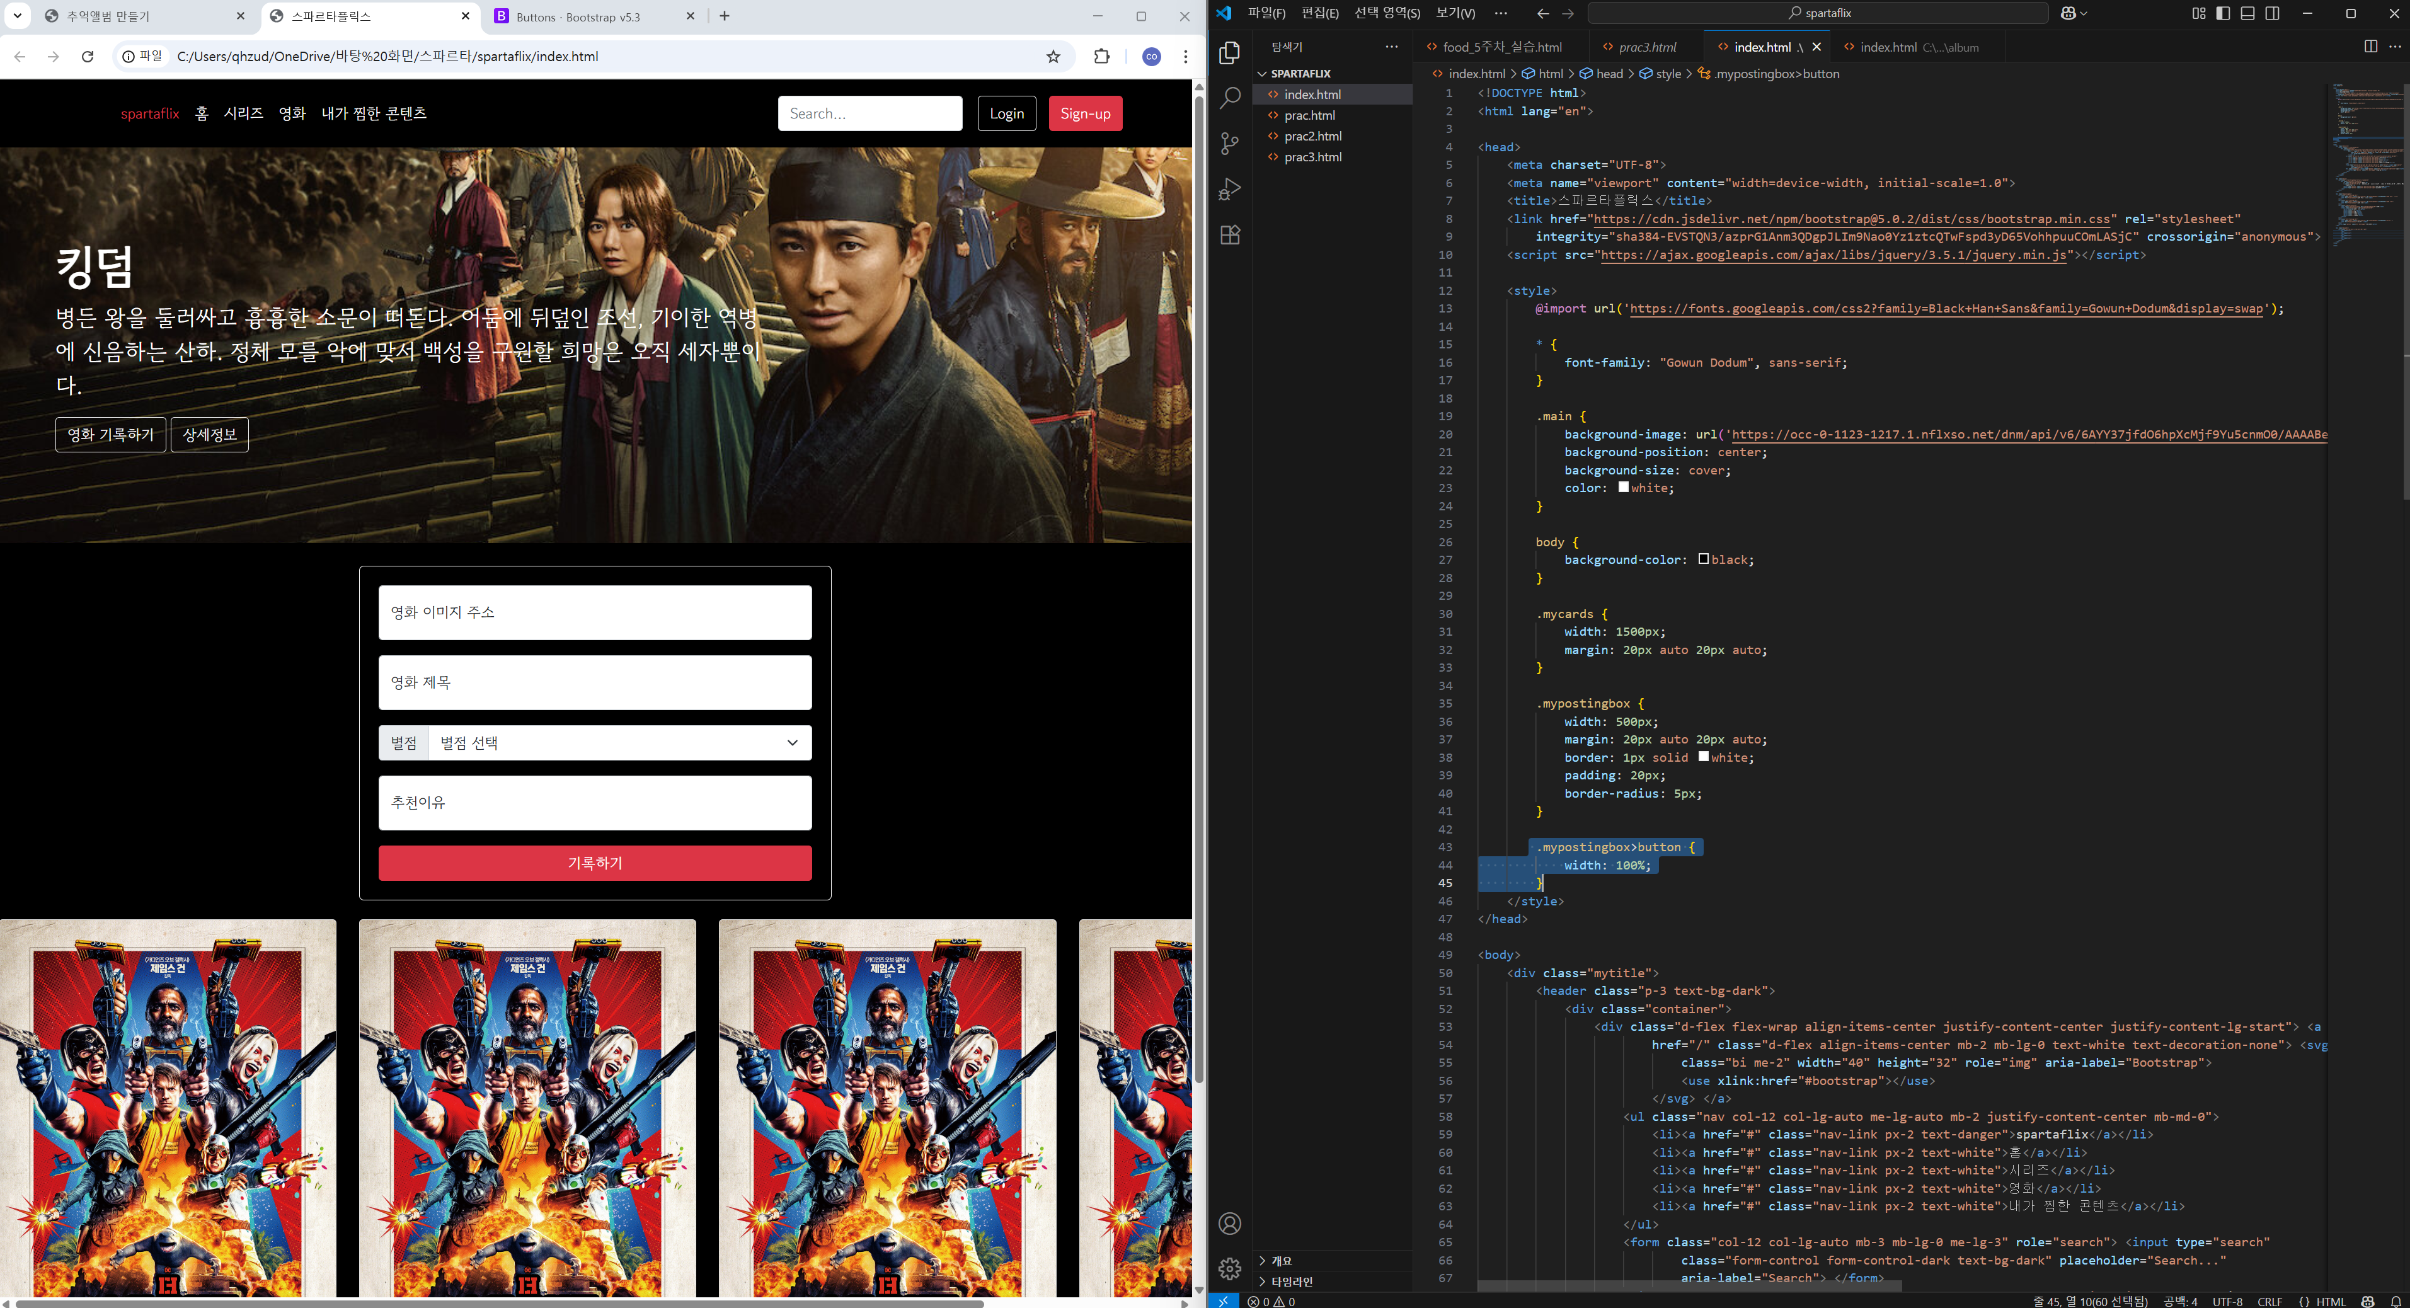This screenshot has height=1308, width=2410.
Task: Click the HTML language mode in status bar
Action: 2331,1302
